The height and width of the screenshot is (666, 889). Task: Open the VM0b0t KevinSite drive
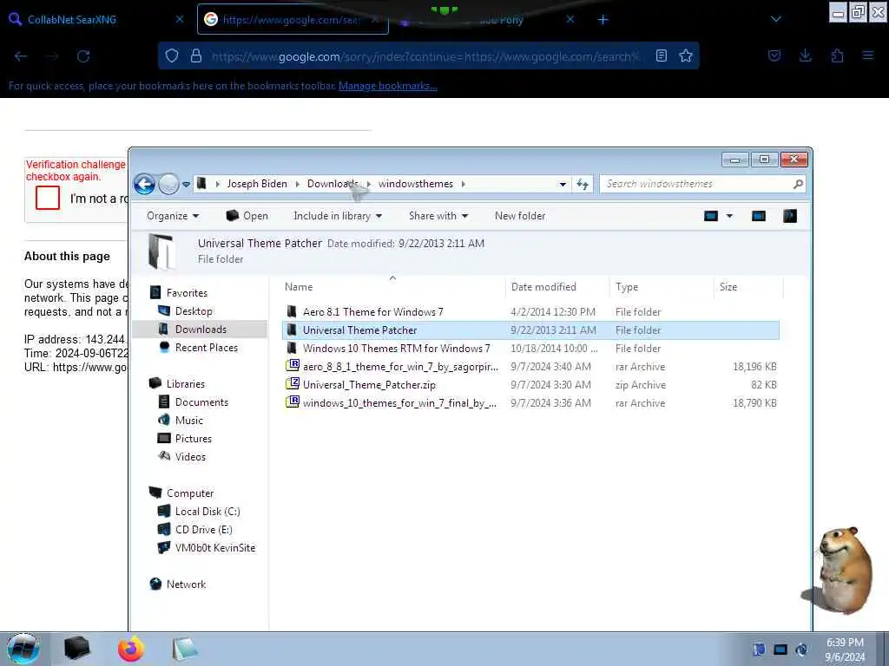click(x=215, y=548)
